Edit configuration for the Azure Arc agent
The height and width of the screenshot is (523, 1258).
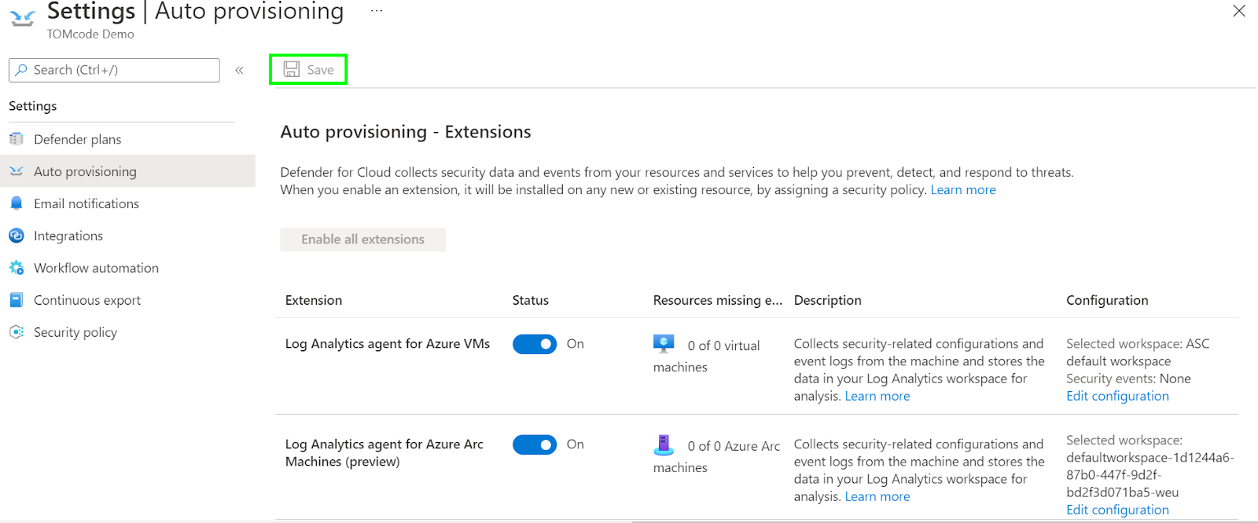pos(1117,510)
